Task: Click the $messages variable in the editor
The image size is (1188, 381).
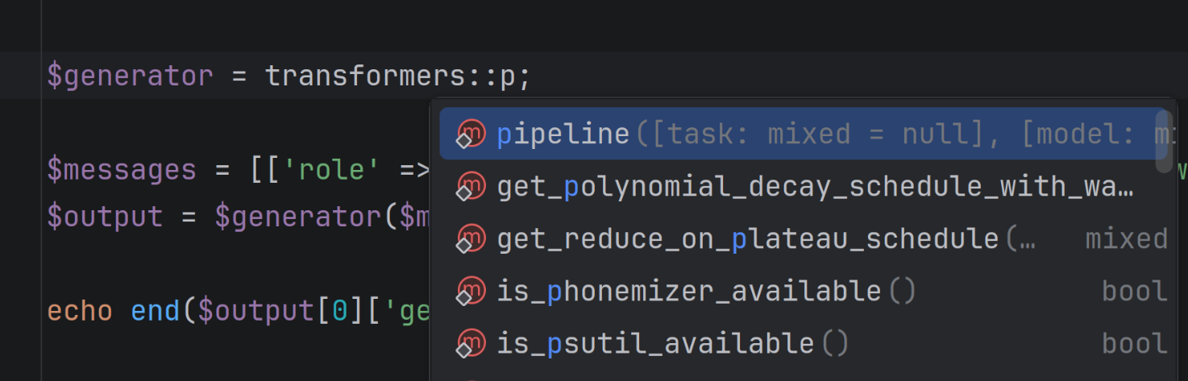Action: pos(122,170)
